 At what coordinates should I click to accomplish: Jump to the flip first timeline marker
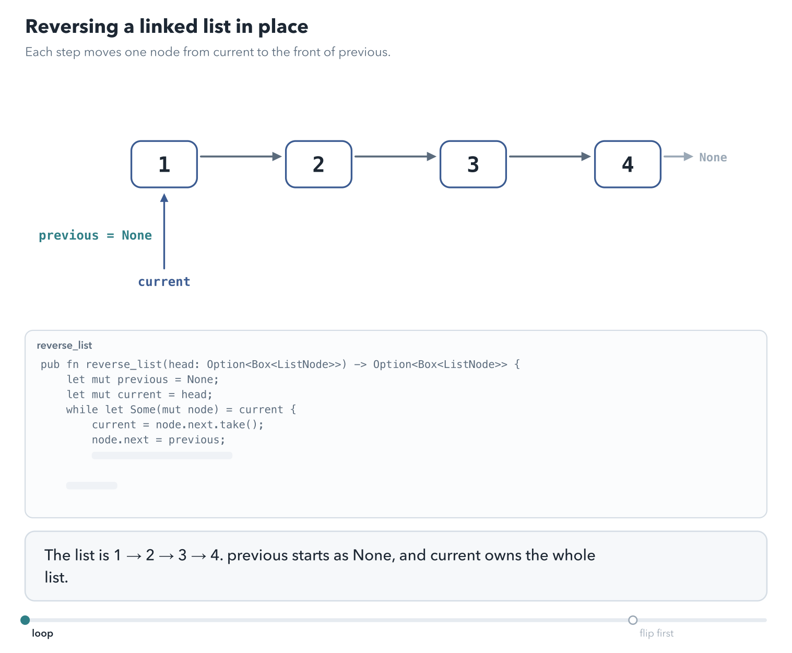pos(633,620)
